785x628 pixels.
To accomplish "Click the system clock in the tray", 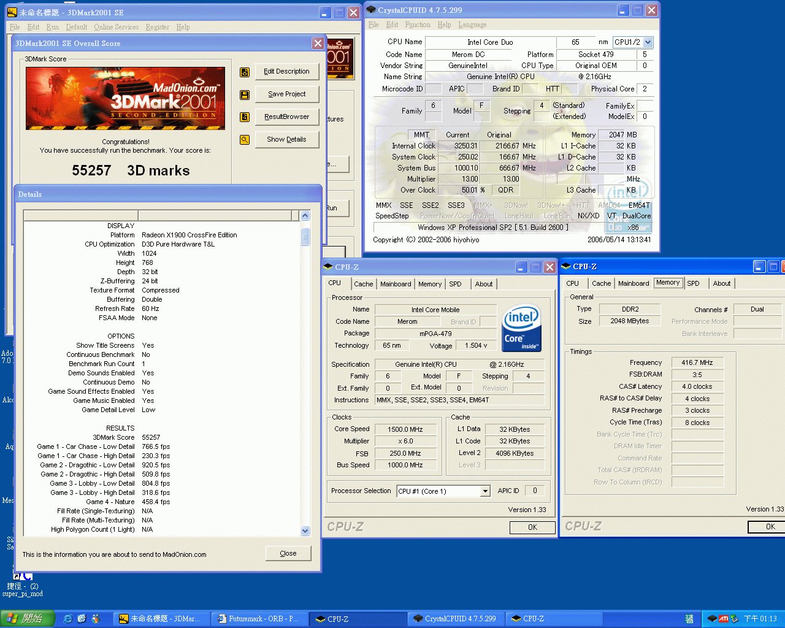I will (760, 619).
